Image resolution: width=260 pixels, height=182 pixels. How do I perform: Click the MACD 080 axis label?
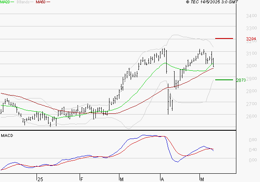253,140
